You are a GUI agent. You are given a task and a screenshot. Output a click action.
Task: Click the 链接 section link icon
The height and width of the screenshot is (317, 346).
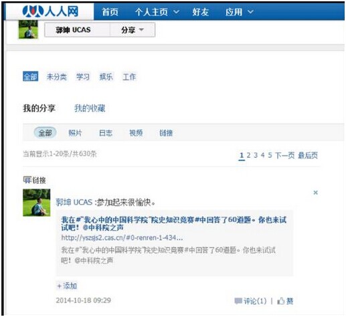(x=27, y=180)
